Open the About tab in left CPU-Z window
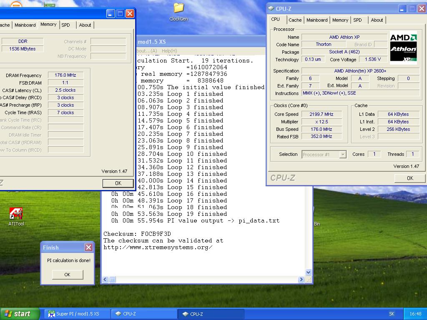 click(85, 25)
